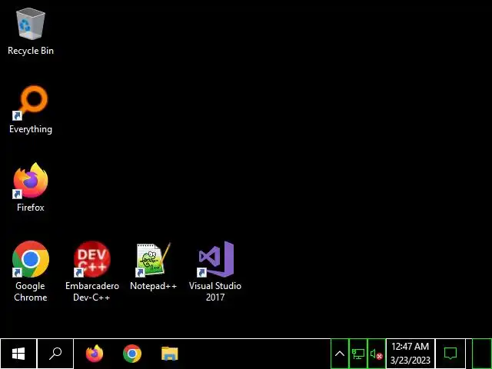Click the "Embarcadero Dev-C++" label text
Viewport: 492px width, 369px height.
92,291
